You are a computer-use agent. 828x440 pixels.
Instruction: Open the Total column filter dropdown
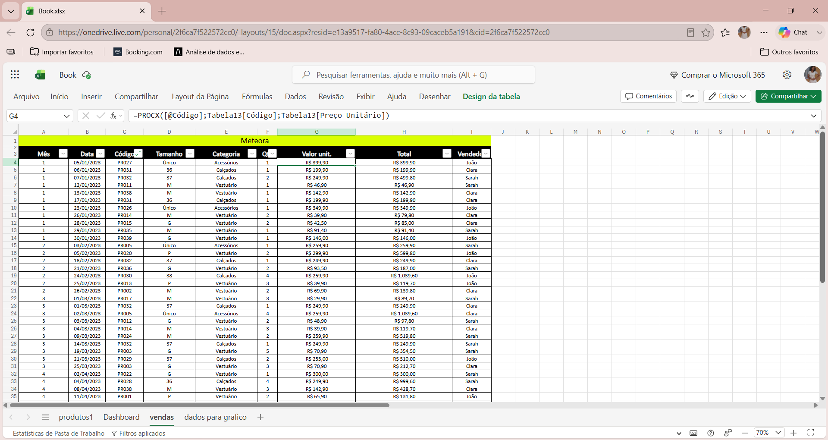click(447, 154)
